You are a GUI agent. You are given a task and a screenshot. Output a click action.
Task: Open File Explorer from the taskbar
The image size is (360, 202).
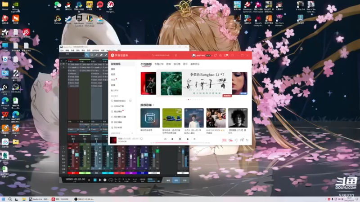[24, 199]
